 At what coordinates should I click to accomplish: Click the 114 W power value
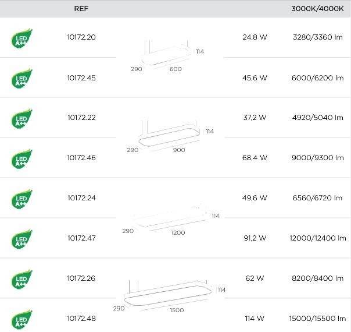255,318
